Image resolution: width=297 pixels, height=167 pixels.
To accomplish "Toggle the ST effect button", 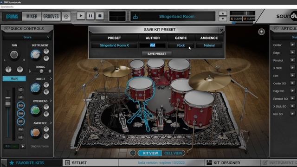I will point(20,122).
